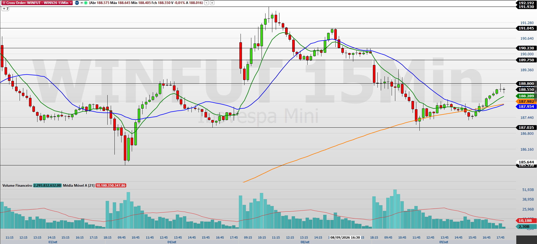Click the Média Móvel A [21] label
Viewport: 537px width, 244px height.
click(x=79, y=186)
